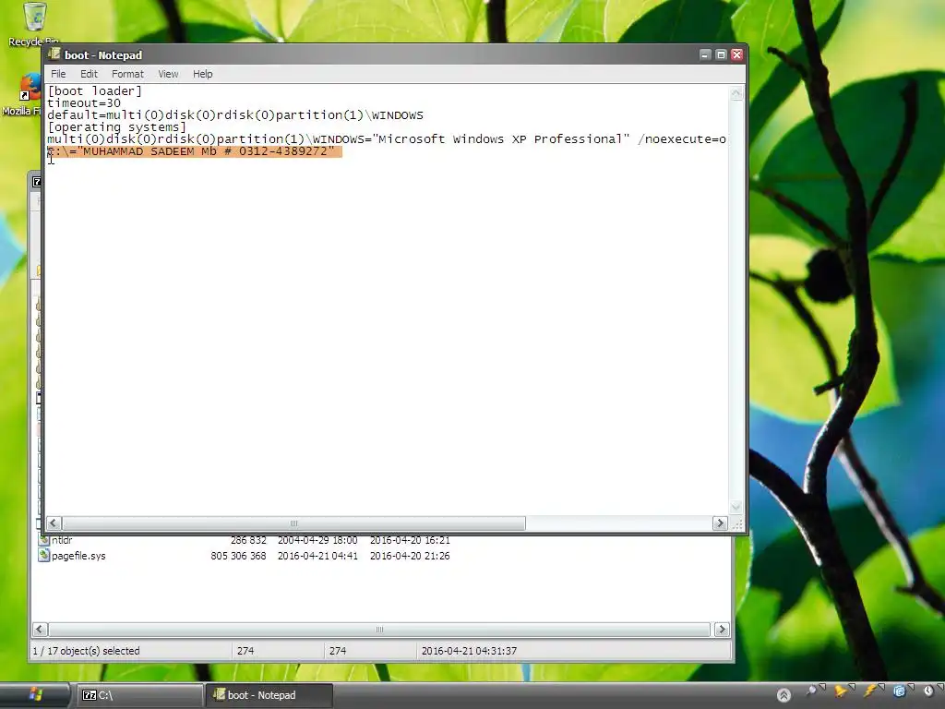Click pagefile.sys modified date 2016-04-21 04:41
This screenshot has width=945, height=709.
tap(317, 556)
